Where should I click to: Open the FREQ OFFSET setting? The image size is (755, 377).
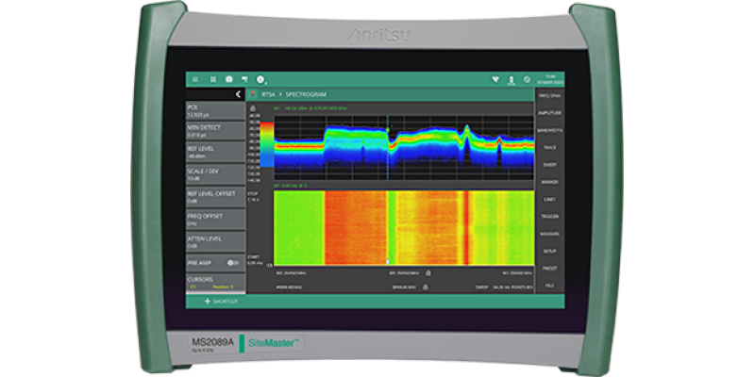coord(215,220)
